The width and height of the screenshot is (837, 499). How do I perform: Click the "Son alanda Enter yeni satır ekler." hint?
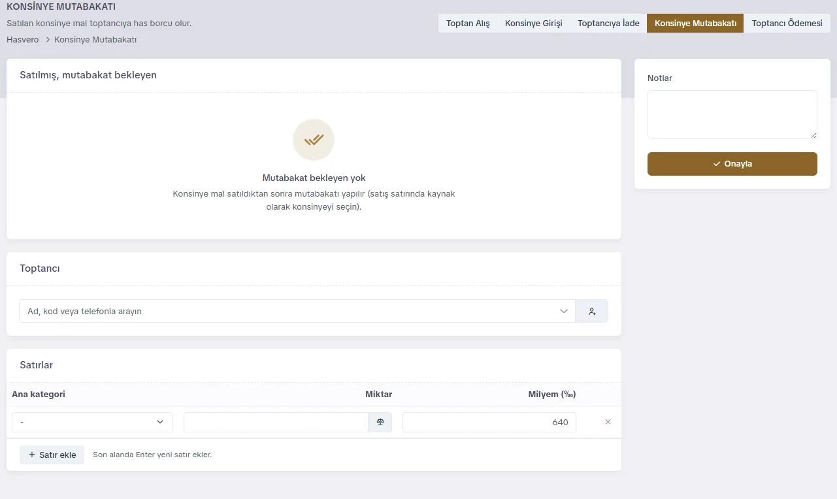[x=152, y=455]
